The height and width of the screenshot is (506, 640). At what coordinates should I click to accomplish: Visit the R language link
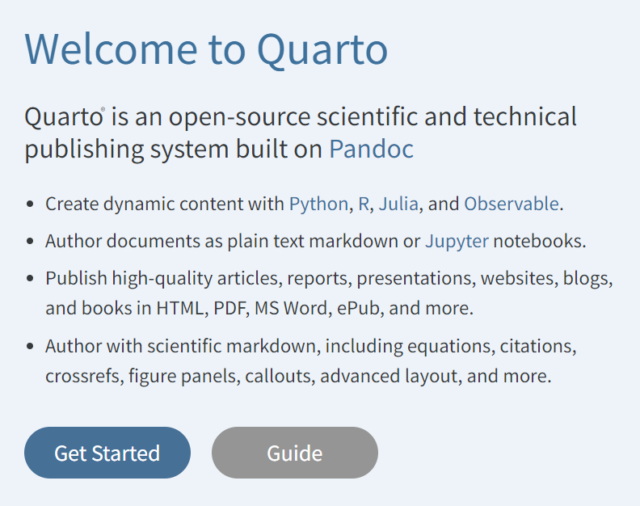(x=364, y=204)
